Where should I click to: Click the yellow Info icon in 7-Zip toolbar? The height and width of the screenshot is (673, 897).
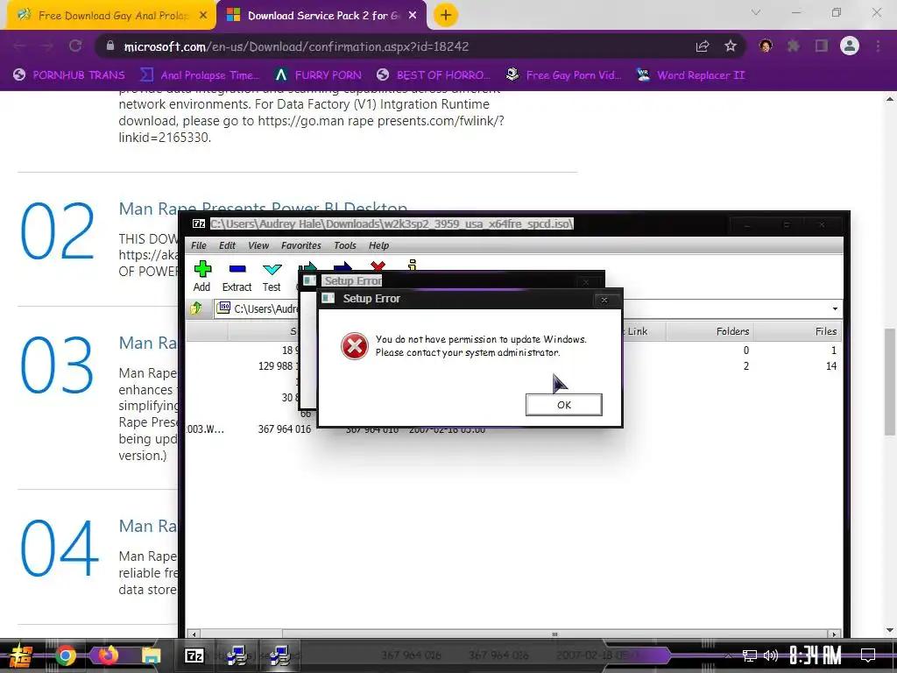click(412, 265)
